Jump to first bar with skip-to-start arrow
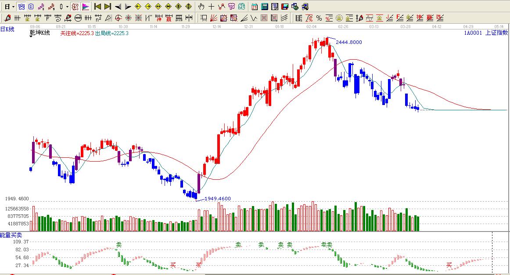Screen dimensions: 510x275 pyautogui.click(x=97, y=7)
